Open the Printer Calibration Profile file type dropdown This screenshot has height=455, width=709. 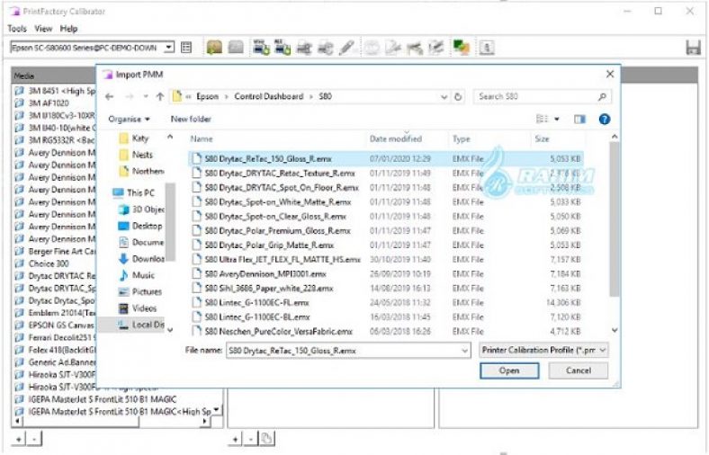coord(543,350)
